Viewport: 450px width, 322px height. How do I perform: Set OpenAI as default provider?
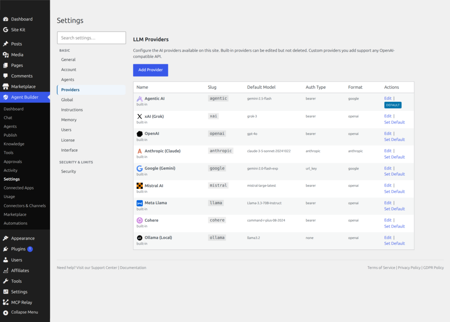[394, 140]
